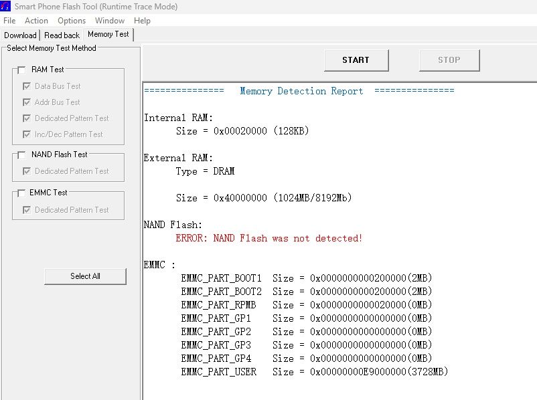The image size is (537, 400).
Task: Open the Options menu
Action: click(x=72, y=21)
